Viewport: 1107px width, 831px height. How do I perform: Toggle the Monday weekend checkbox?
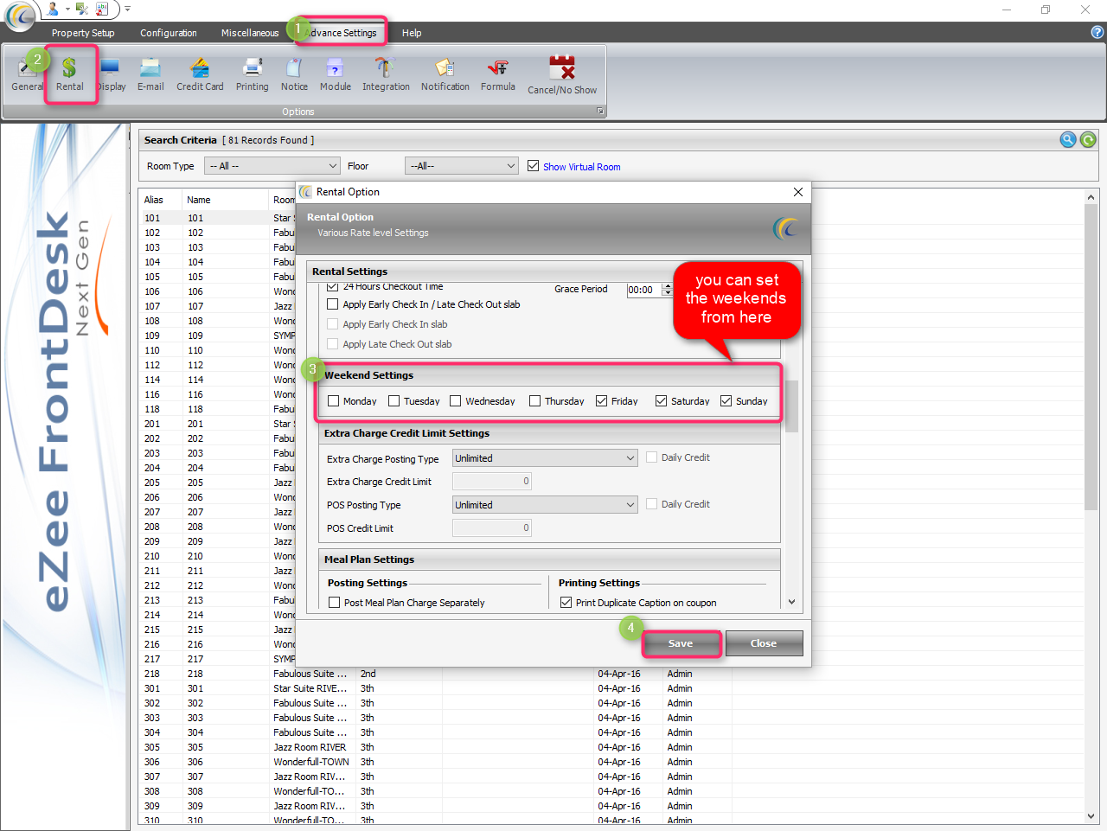coord(333,401)
